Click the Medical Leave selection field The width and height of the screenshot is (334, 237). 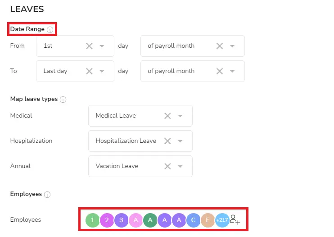coord(140,116)
